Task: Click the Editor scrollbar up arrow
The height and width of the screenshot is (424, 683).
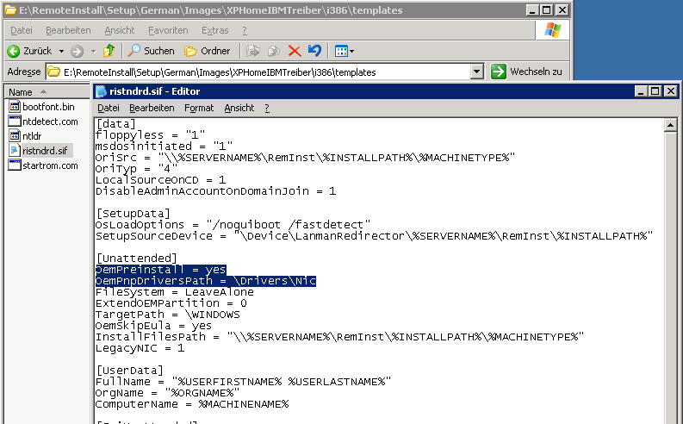Action: pos(670,126)
